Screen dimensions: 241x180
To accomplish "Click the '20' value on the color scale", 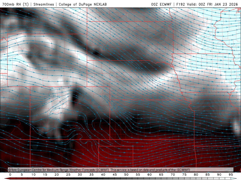I will 57,175.
